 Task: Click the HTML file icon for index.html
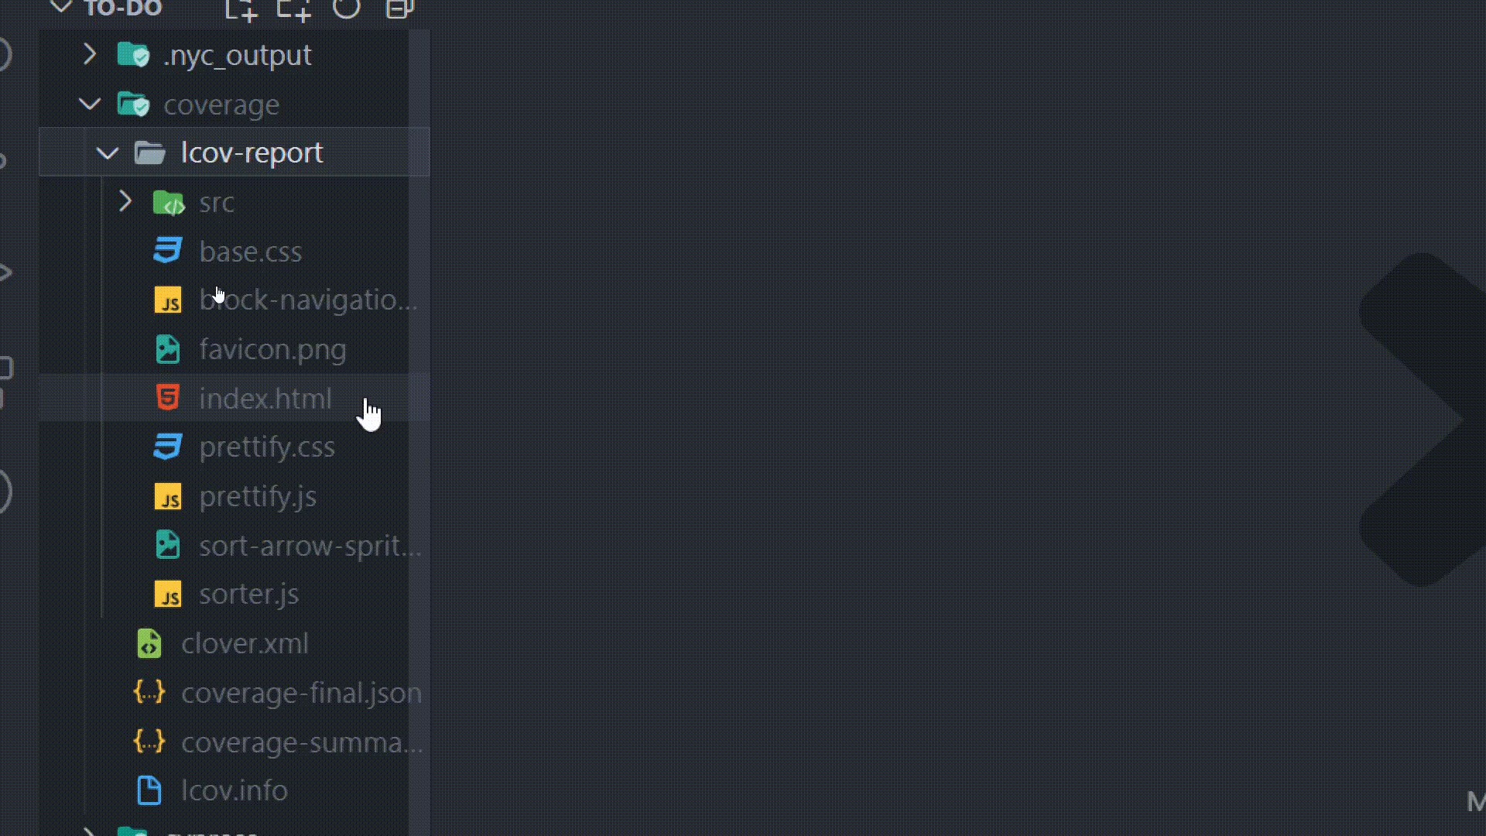click(167, 398)
